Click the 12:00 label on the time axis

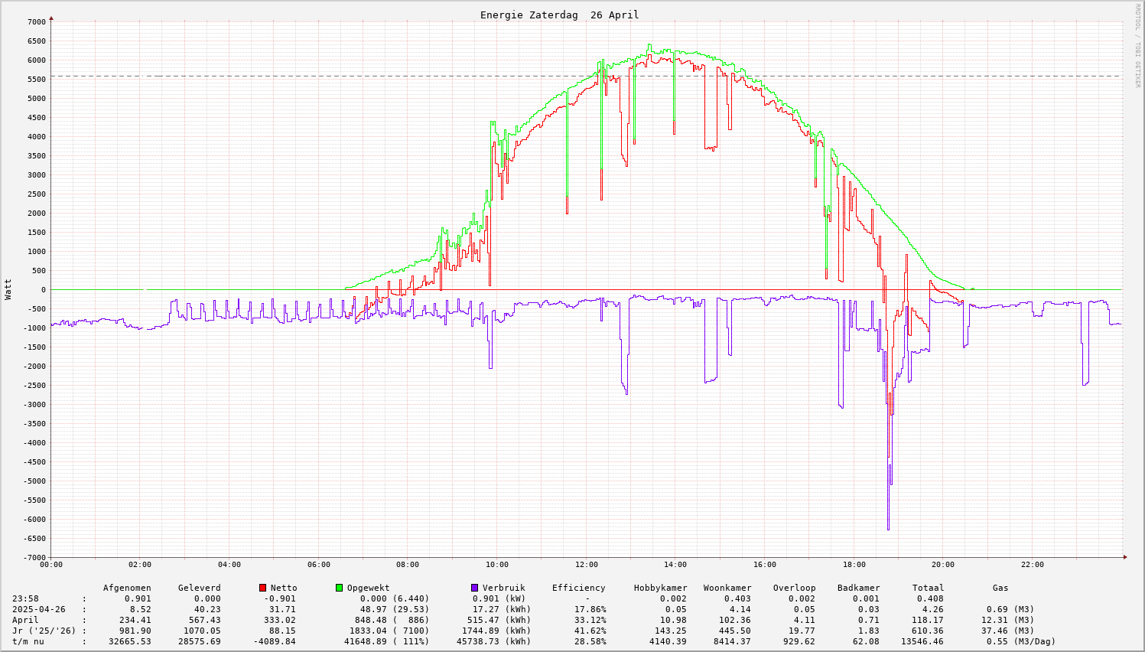586,565
